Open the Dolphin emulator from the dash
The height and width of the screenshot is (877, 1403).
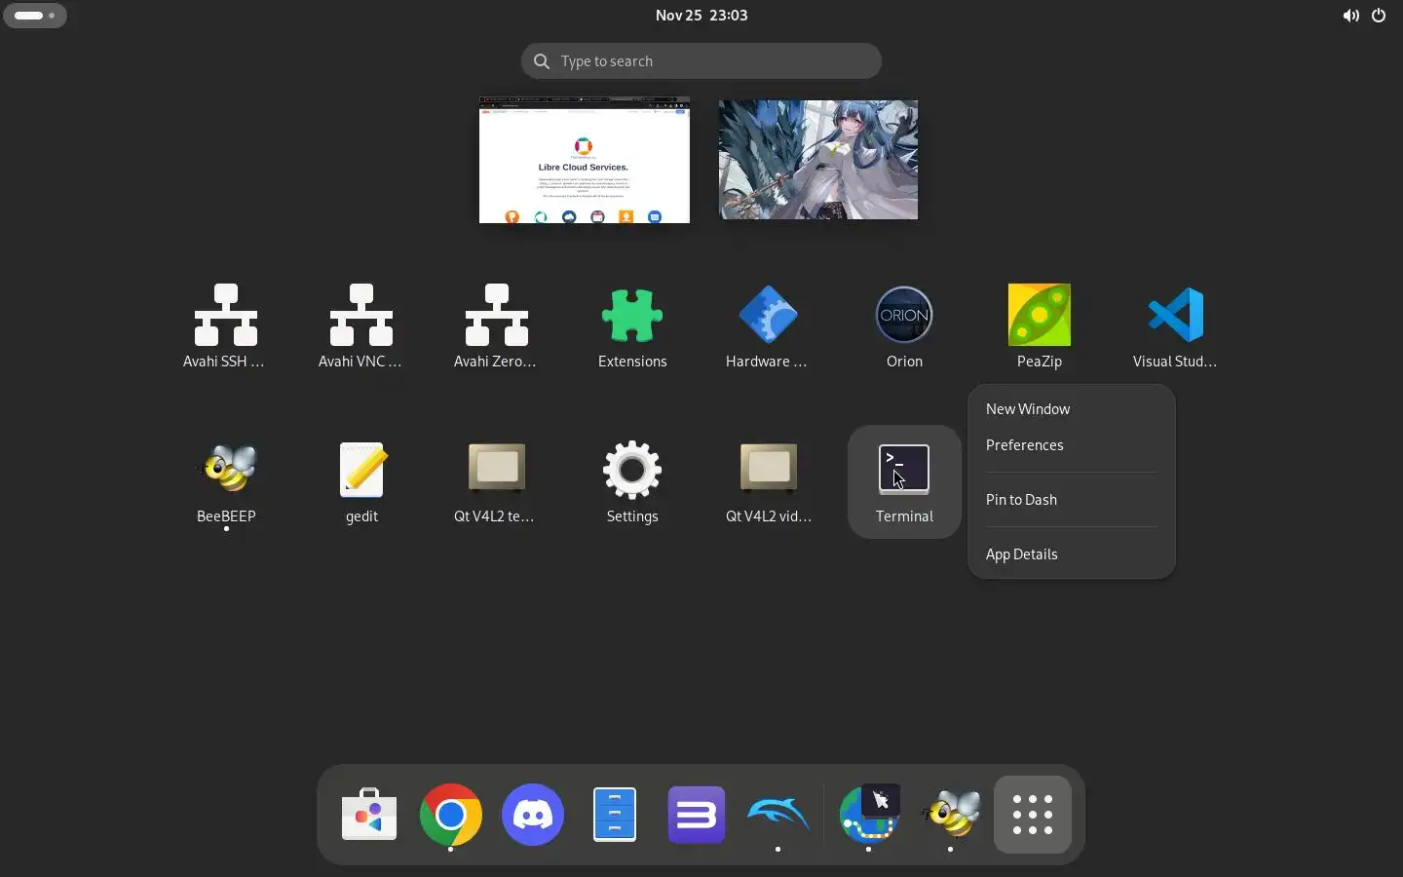point(779,816)
